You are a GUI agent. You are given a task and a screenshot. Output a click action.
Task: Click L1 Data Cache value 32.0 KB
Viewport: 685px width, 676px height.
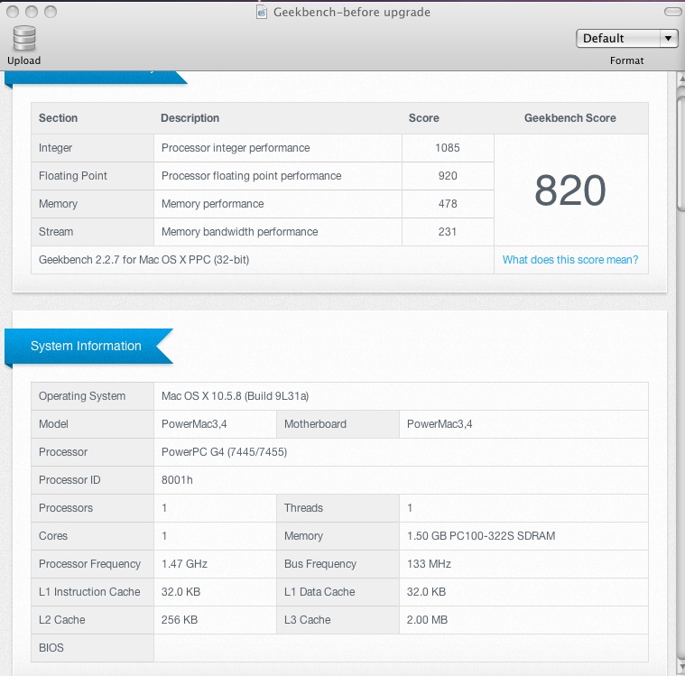(426, 592)
